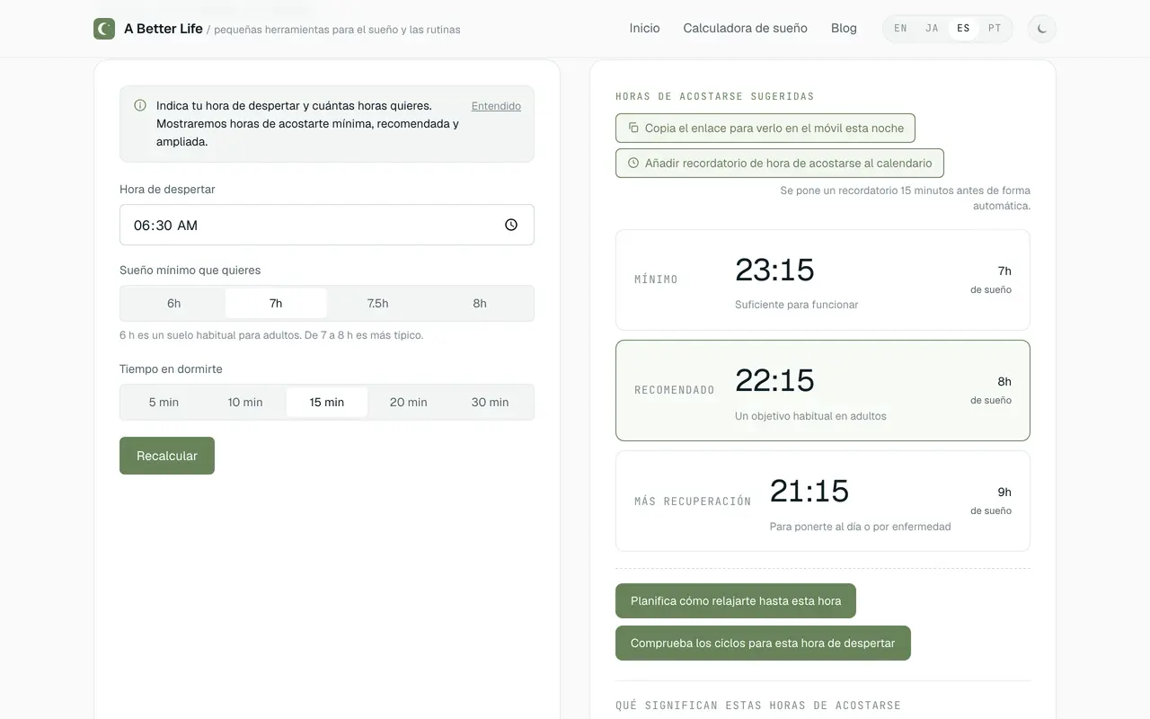
Task: Click Comprueba los ciclos para esta hora
Action: pyautogui.click(x=763, y=644)
